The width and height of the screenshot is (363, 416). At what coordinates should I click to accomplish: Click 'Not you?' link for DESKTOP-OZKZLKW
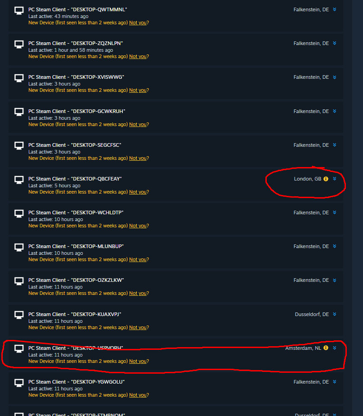tap(139, 293)
